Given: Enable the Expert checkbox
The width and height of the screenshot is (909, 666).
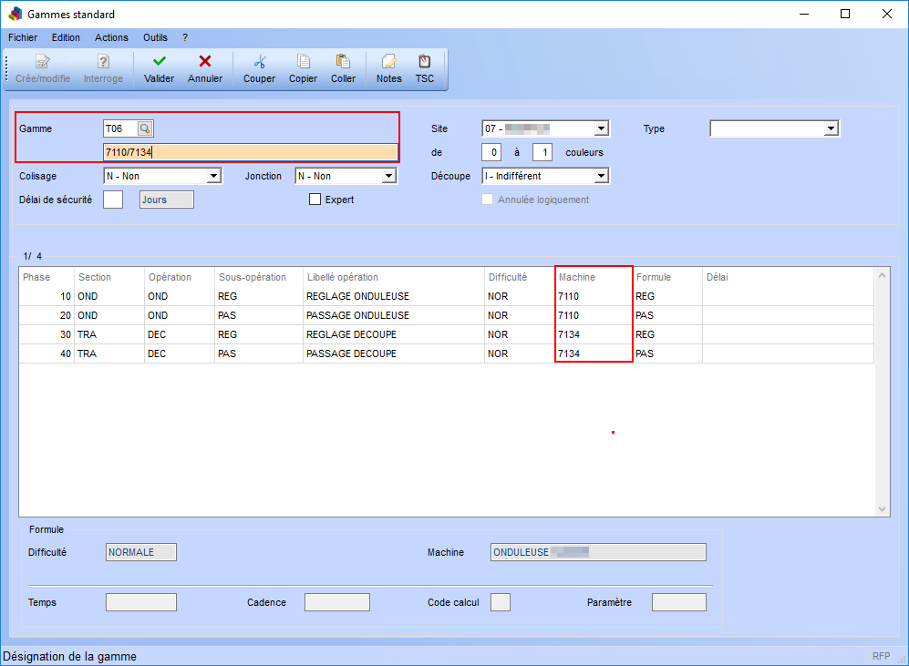Looking at the screenshot, I should tap(315, 200).
